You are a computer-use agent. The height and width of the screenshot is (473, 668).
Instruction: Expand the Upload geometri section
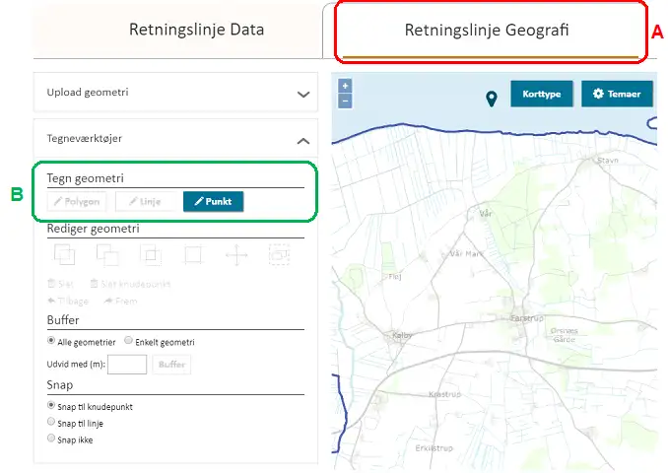coord(303,94)
